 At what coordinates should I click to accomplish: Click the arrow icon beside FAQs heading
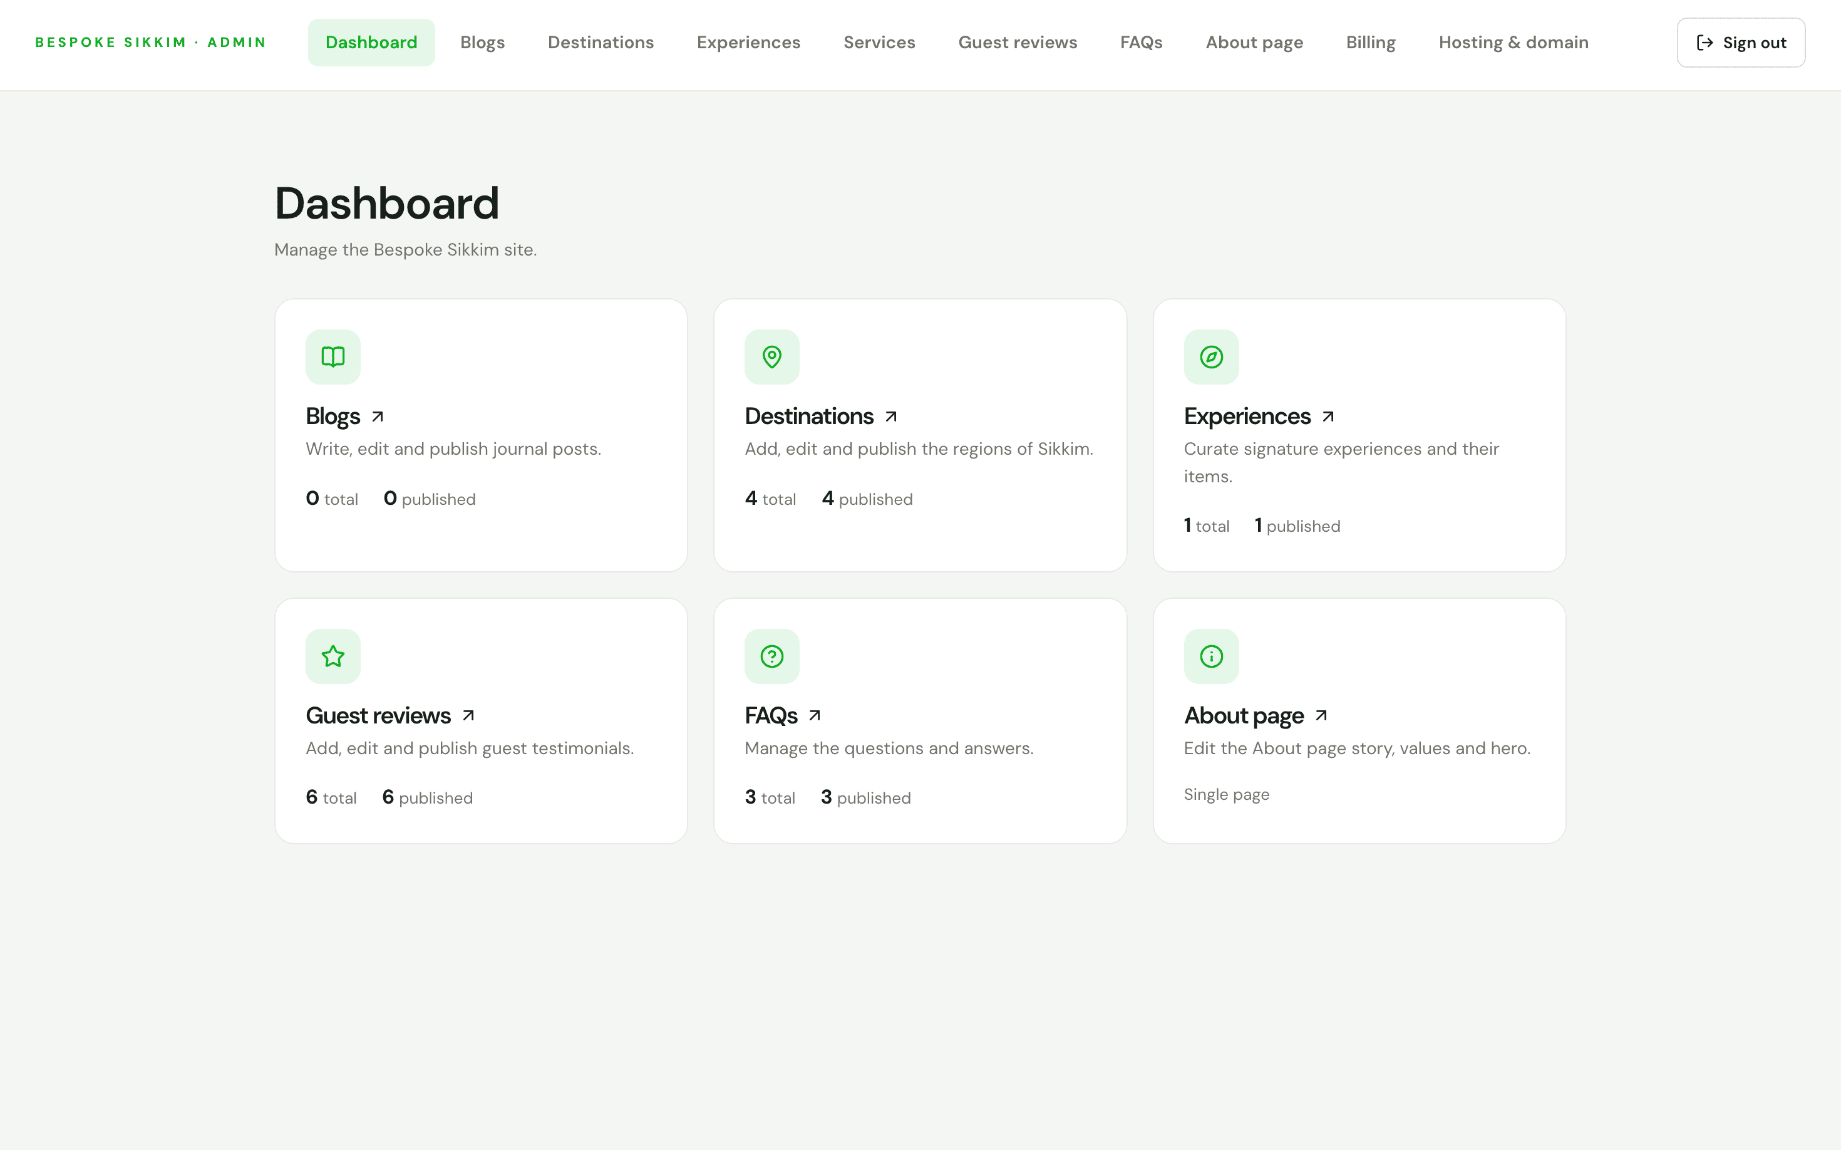(x=815, y=716)
